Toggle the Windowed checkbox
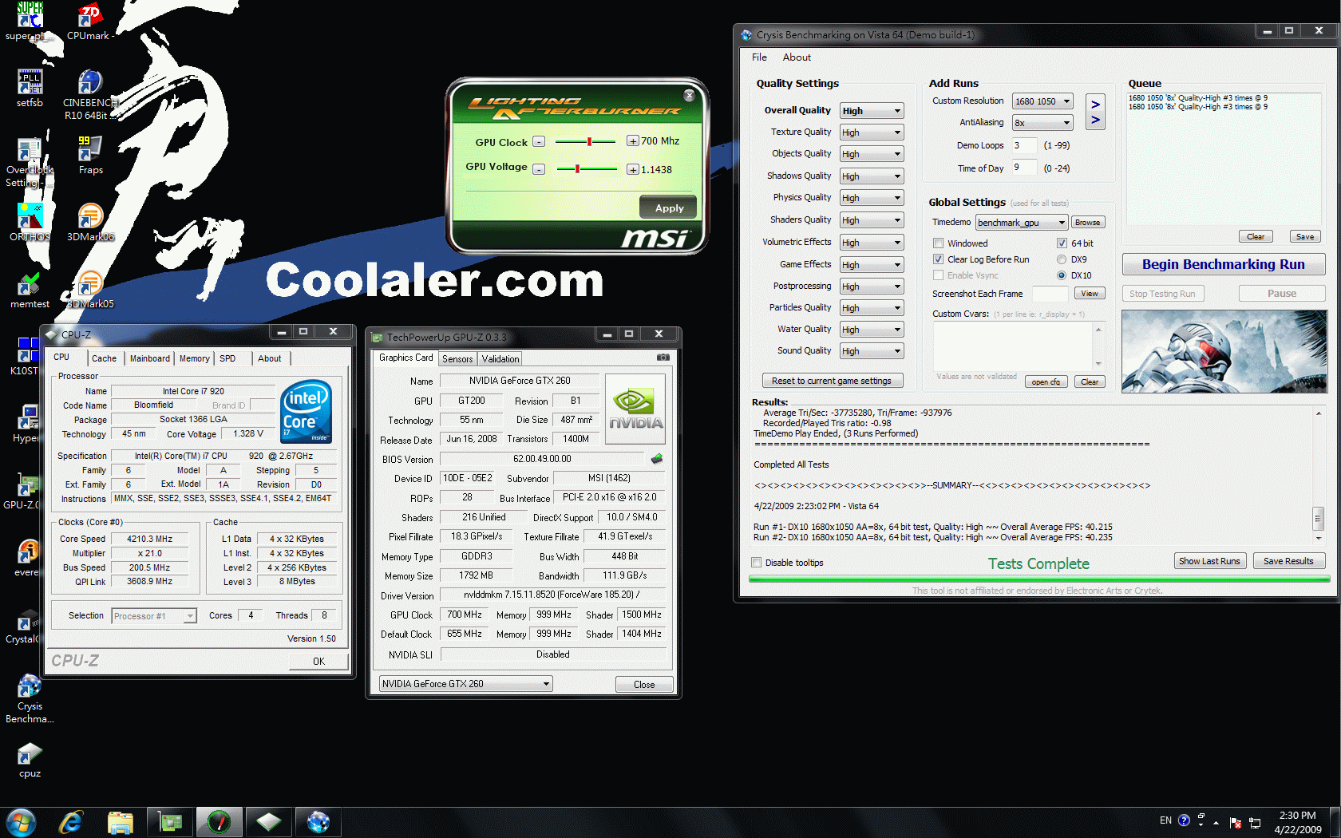 (939, 243)
